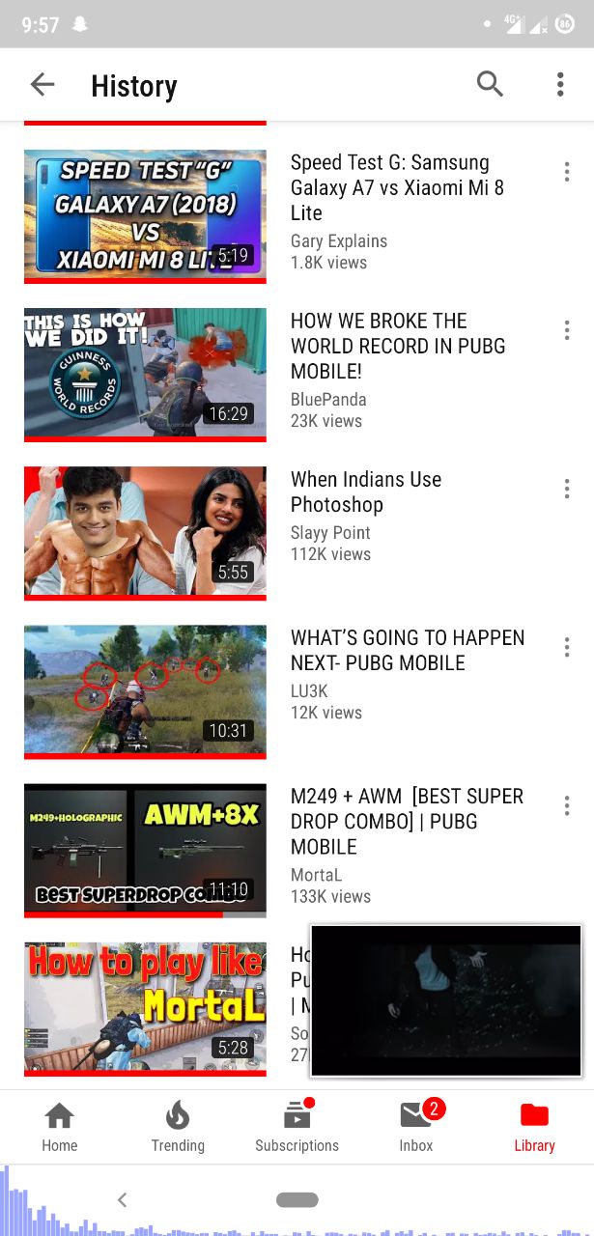Viewport: 594px width, 1236px height.
Task: Switch to Subscriptions tab
Action: click(x=297, y=1128)
